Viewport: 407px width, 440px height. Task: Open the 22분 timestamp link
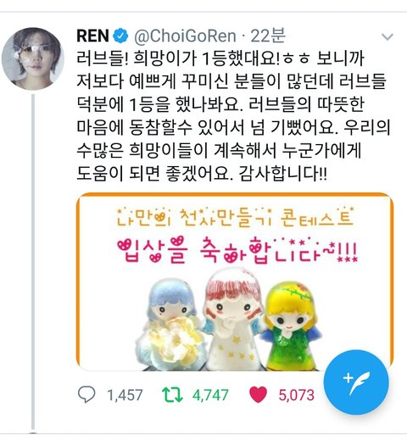[268, 36]
